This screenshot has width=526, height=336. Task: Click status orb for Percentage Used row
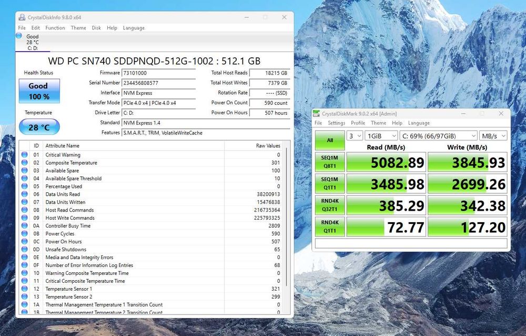coord(25,186)
